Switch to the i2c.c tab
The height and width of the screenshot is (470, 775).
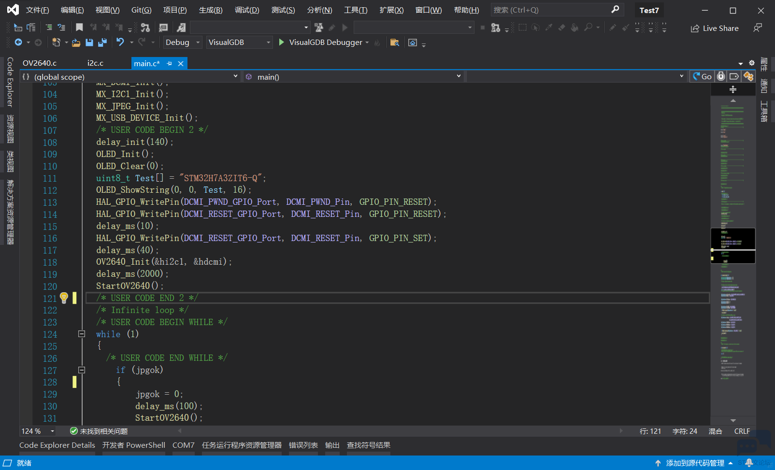95,63
